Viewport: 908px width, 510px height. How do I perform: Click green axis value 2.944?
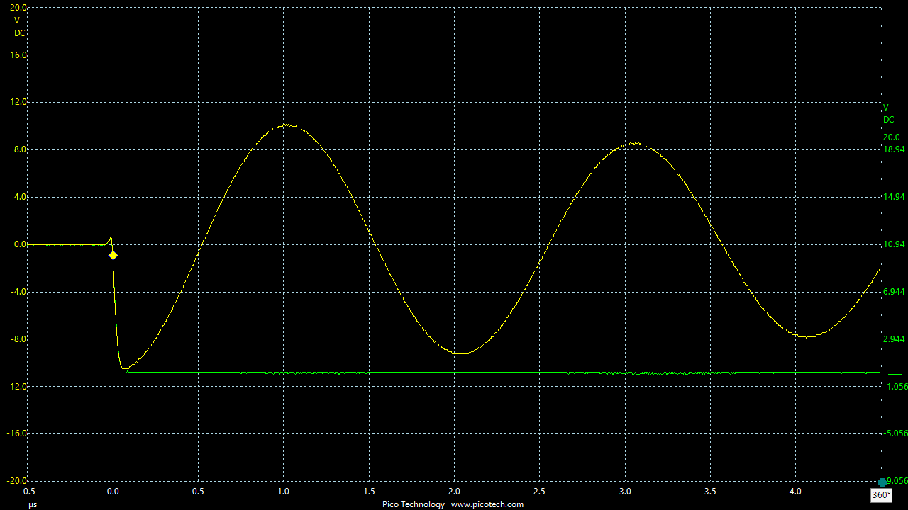click(x=894, y=339)
